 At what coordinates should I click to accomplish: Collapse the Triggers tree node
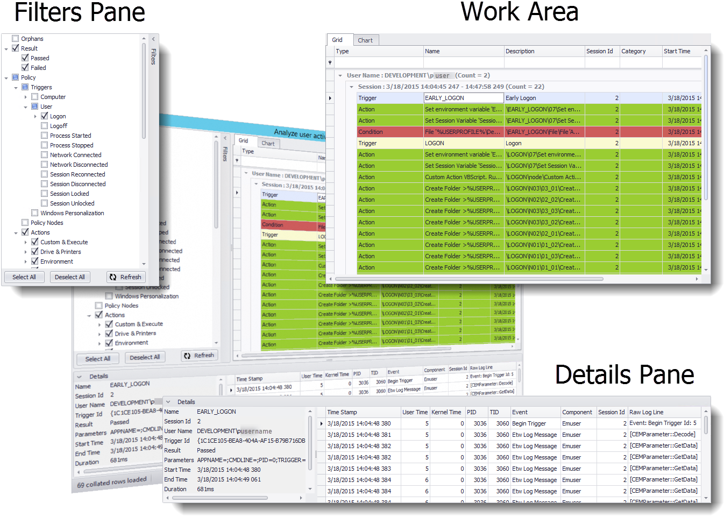16,88
